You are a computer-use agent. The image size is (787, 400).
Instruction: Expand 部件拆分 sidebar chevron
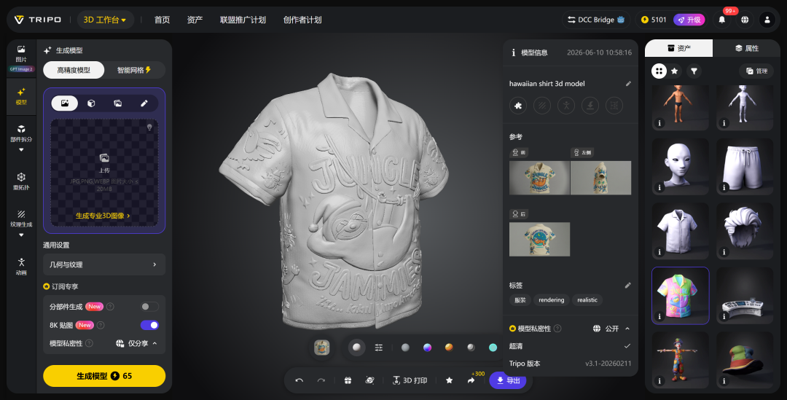(21, 149)
